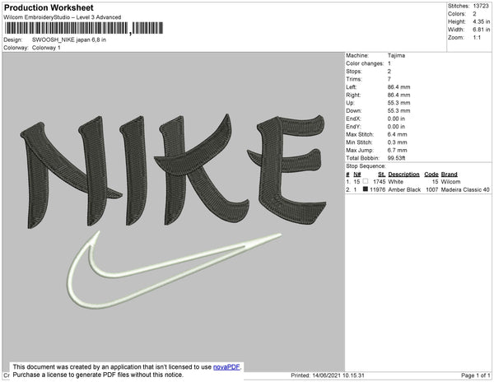The height and width of the screenshot is (382, 494).
Task: Click the white swoosh embroidery preview
Action: click(174, 270)
